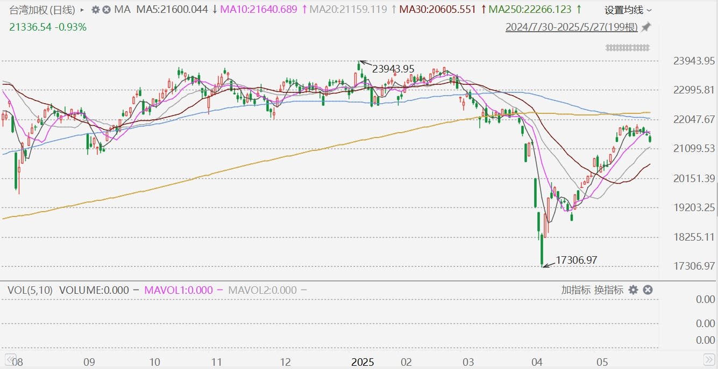The height and width of the screenshot is (369, 718).
Task: Expand triangle next to 台湾加权(日线)
Action: [x=82, y=10]
